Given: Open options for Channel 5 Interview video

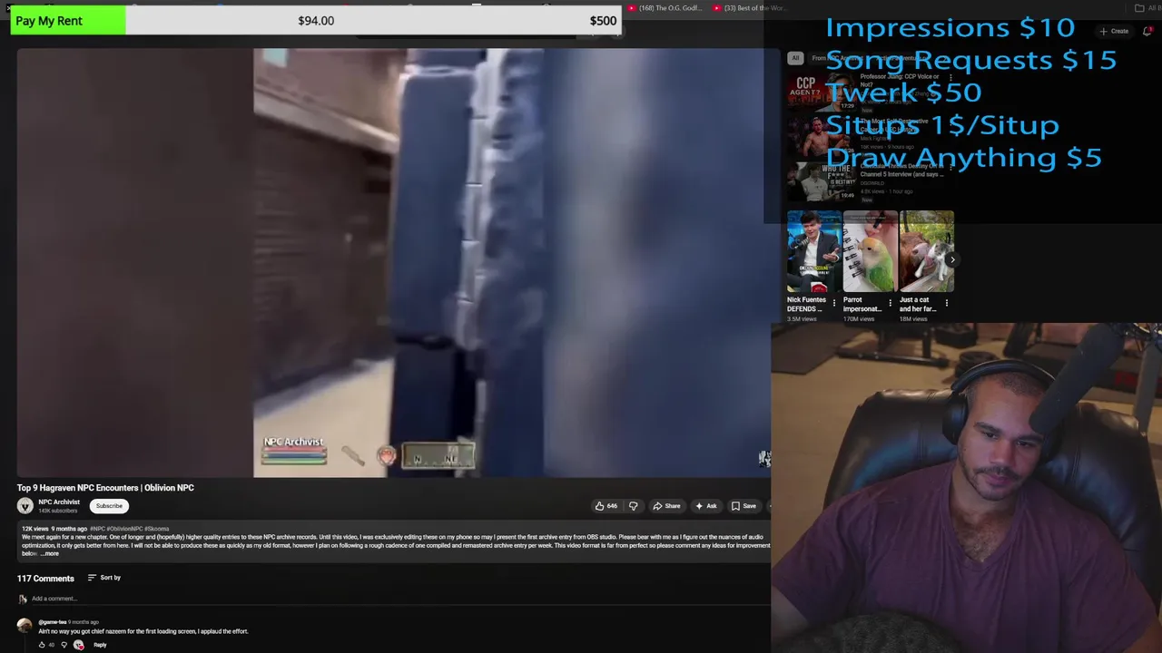Looking at the screenshot, I should click(950, 168).
